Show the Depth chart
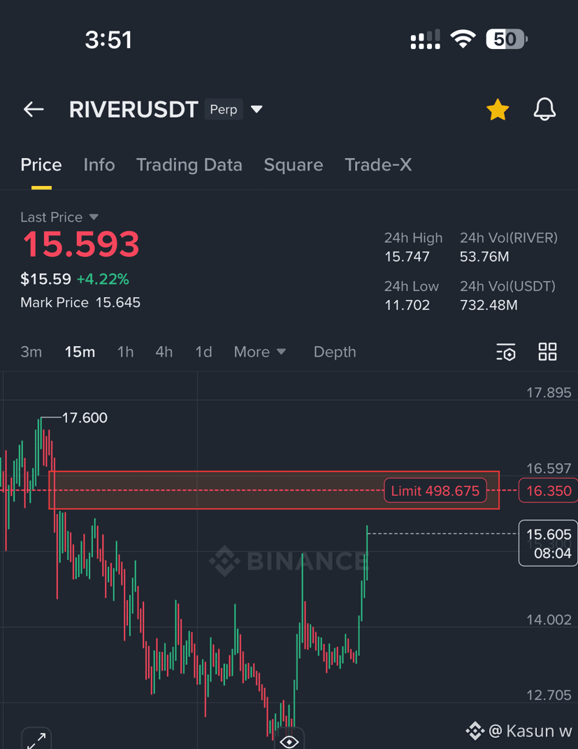This screenshot has height=749, width=578. point(335,352)
